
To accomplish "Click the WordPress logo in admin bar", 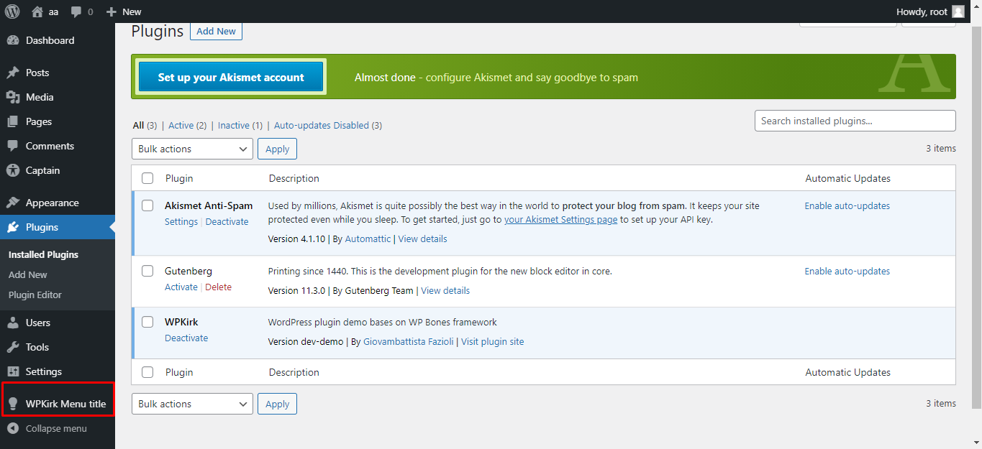I will pos(12,11).
